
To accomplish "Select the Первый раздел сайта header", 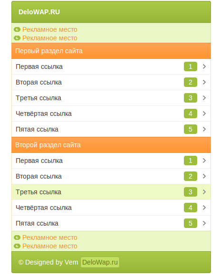I will (111, 51).
